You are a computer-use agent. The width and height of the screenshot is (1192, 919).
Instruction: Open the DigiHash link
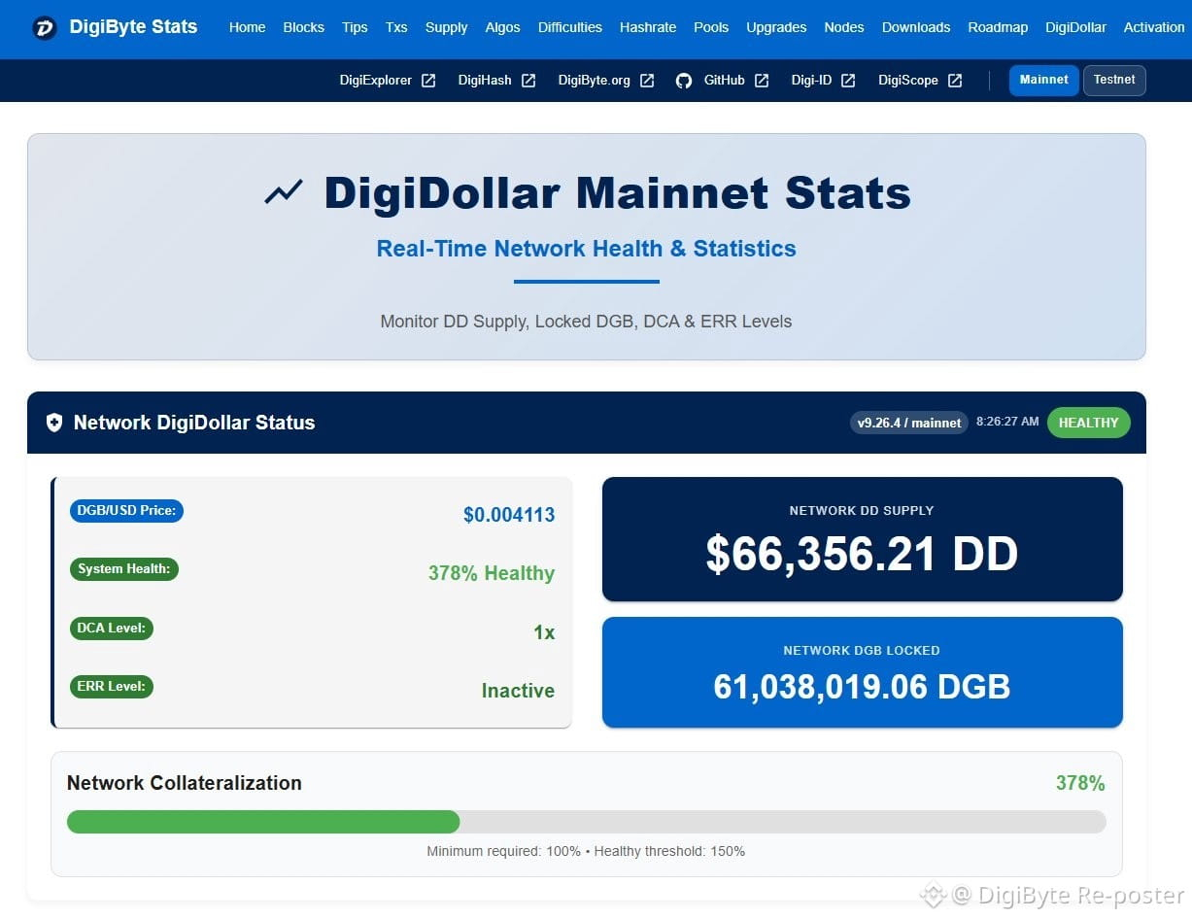coord(485,81)
